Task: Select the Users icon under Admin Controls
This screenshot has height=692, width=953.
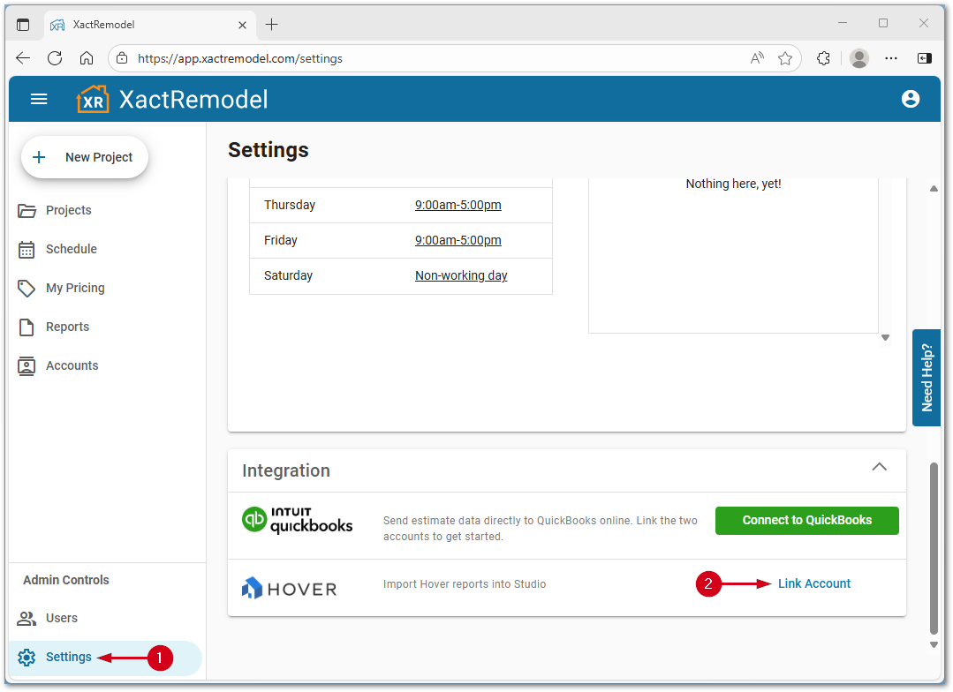Action: pos(26,618)
